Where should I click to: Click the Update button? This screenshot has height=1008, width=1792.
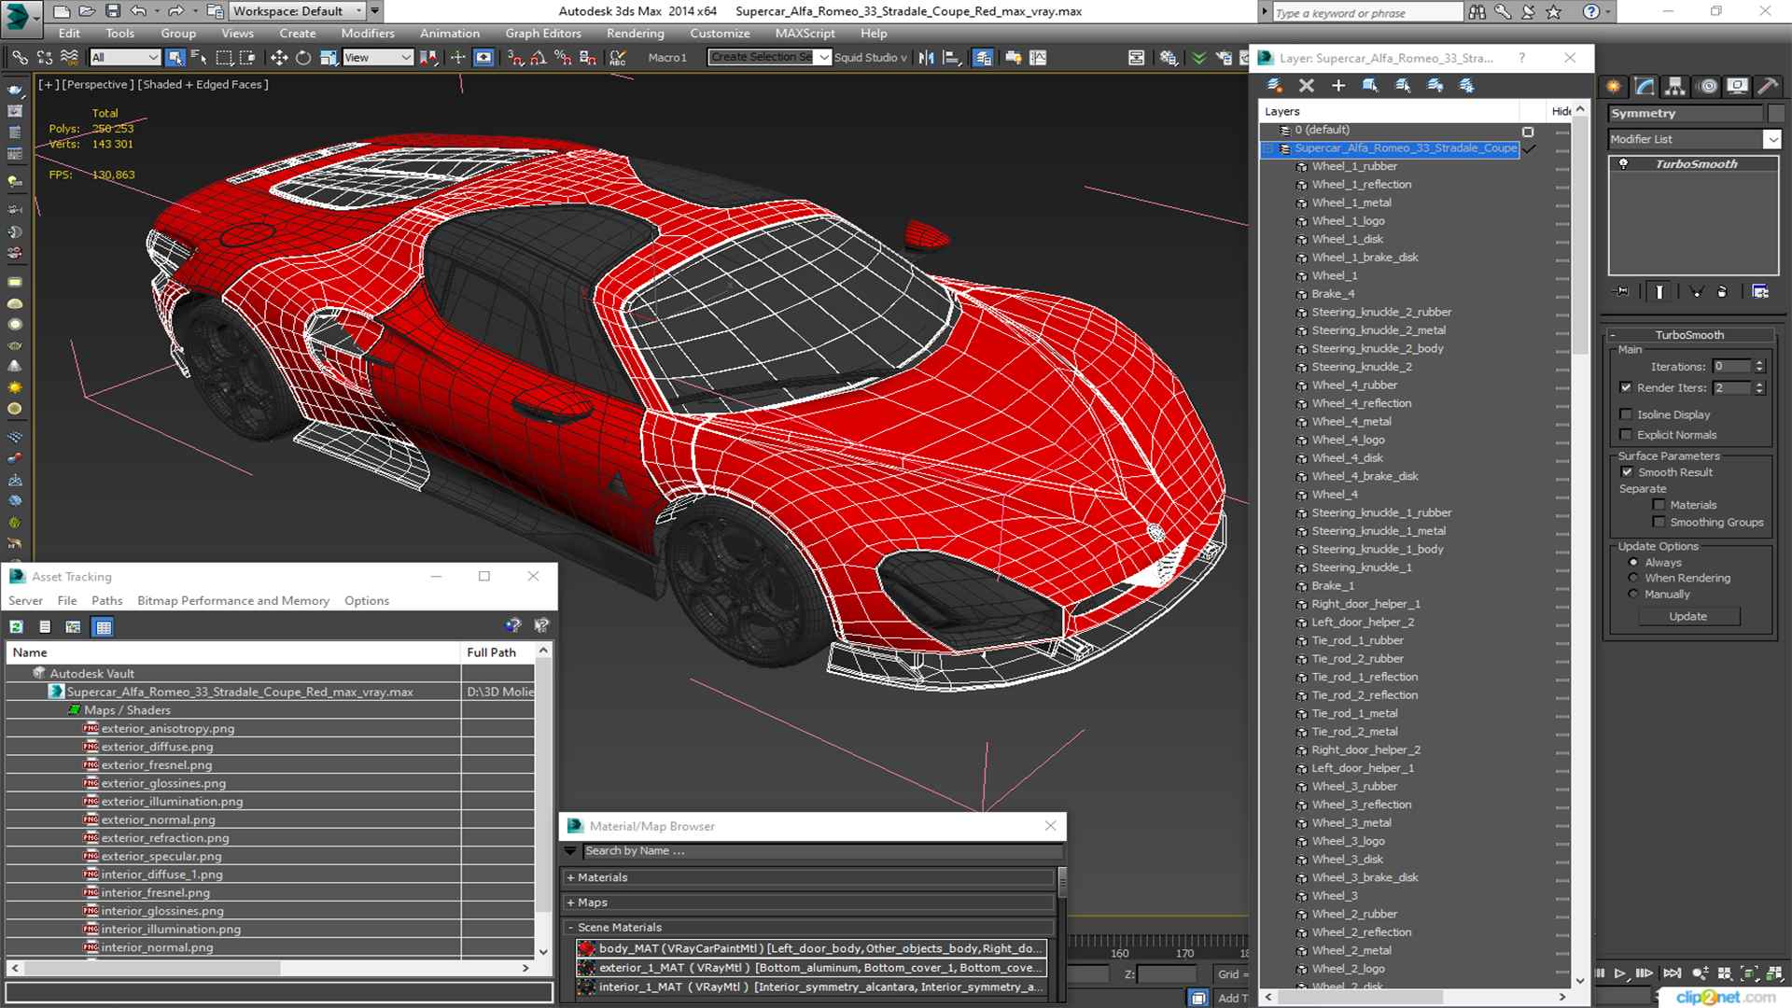click(x=1687, y=617)
